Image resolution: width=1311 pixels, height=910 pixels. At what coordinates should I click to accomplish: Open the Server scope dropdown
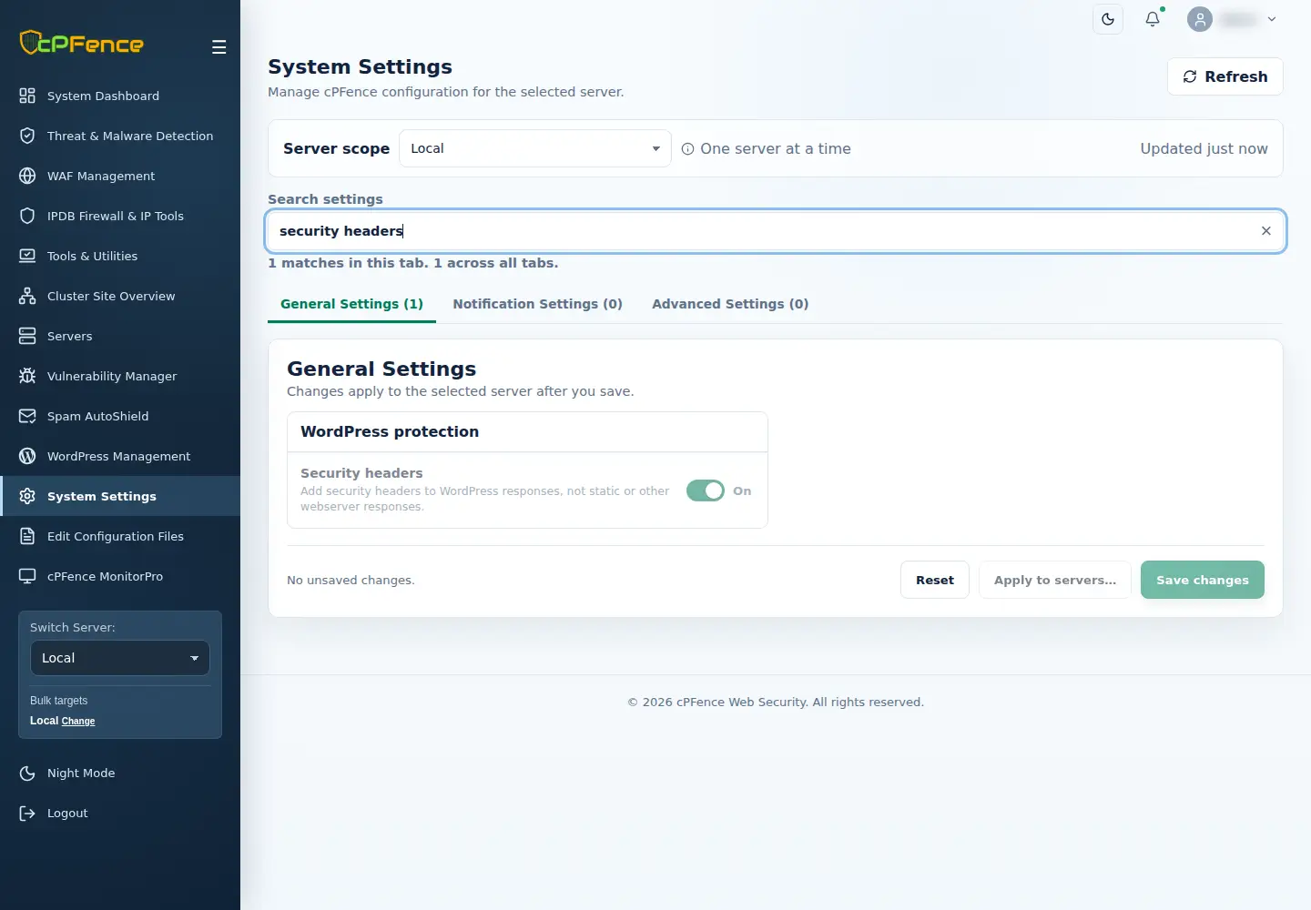535,148
